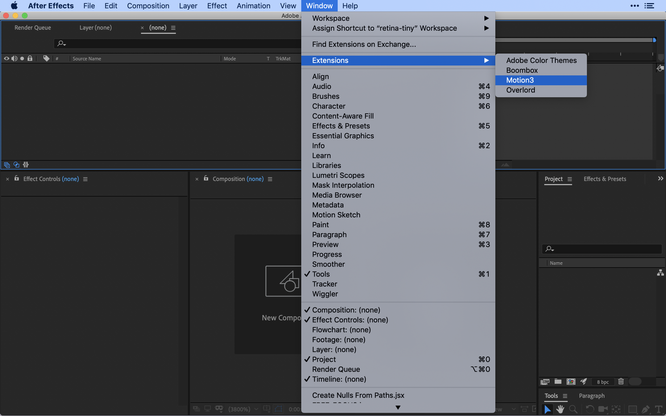Click the Always Preview This View icon
The image size is (666, 416).
[196, 409]
